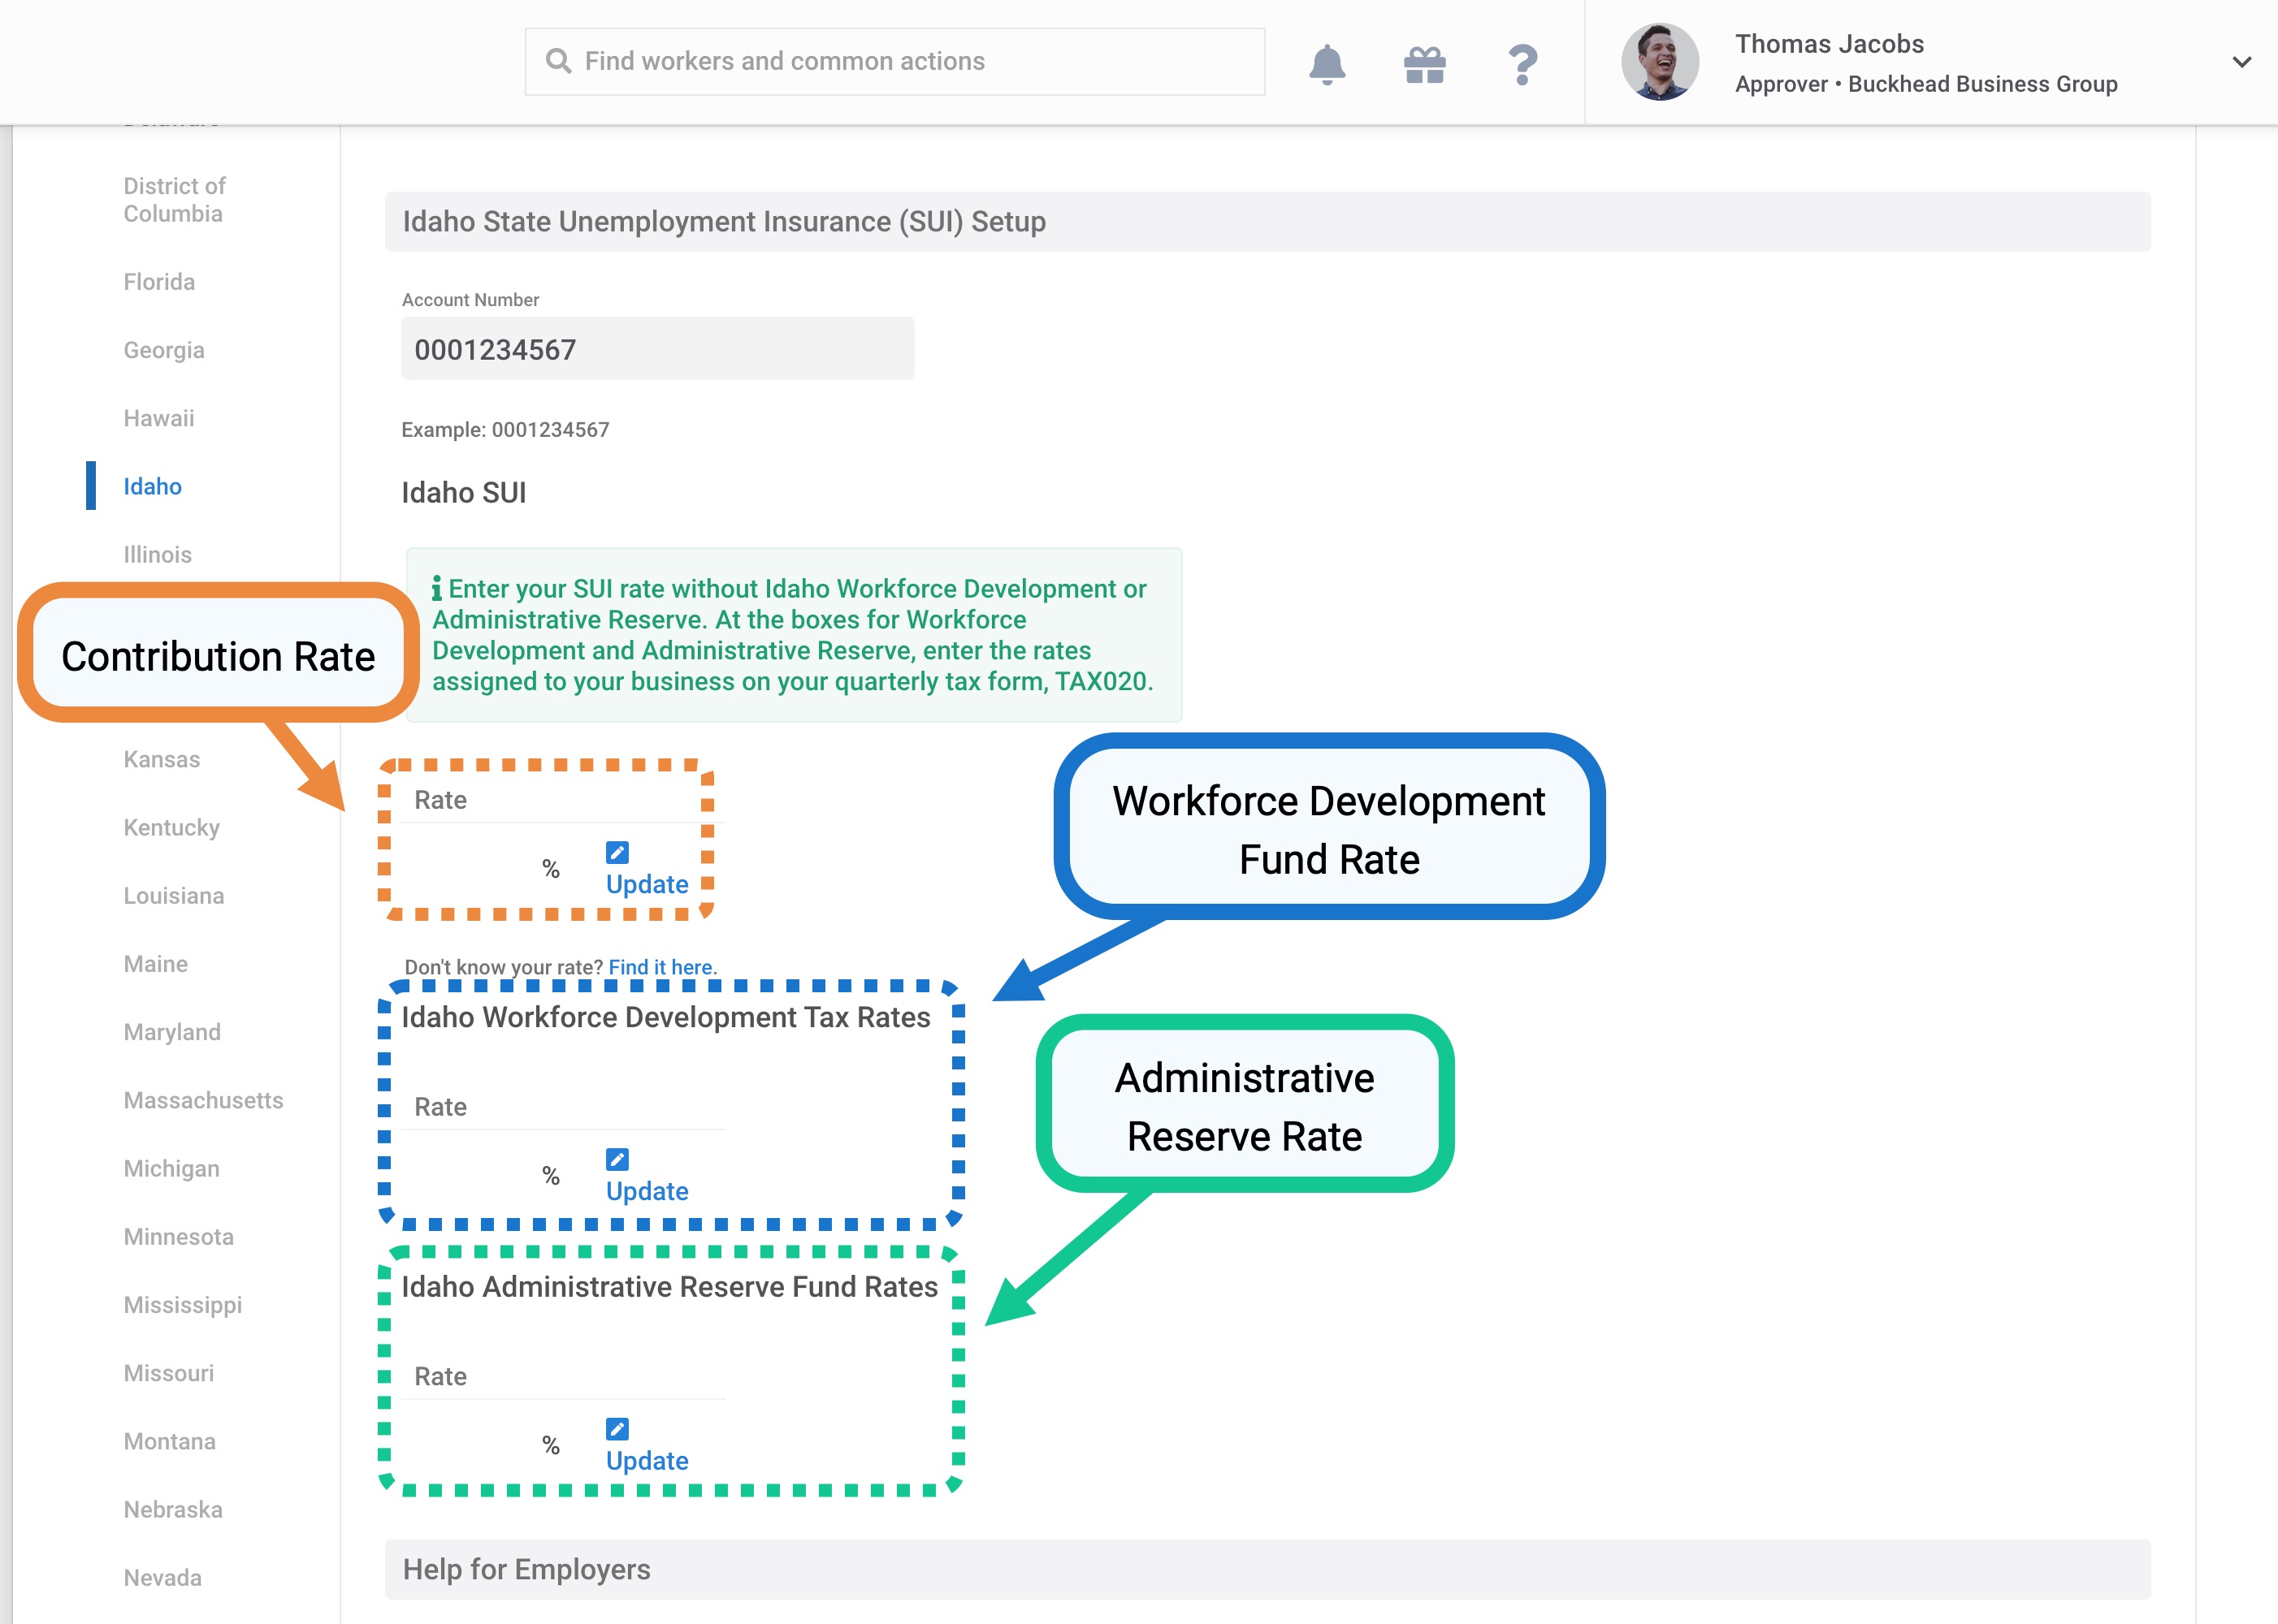The width and height of the screenshot is (2278, 1624).
Task: Click Update under Administrative Reserve Fund rate
Action: point(647,1460)
